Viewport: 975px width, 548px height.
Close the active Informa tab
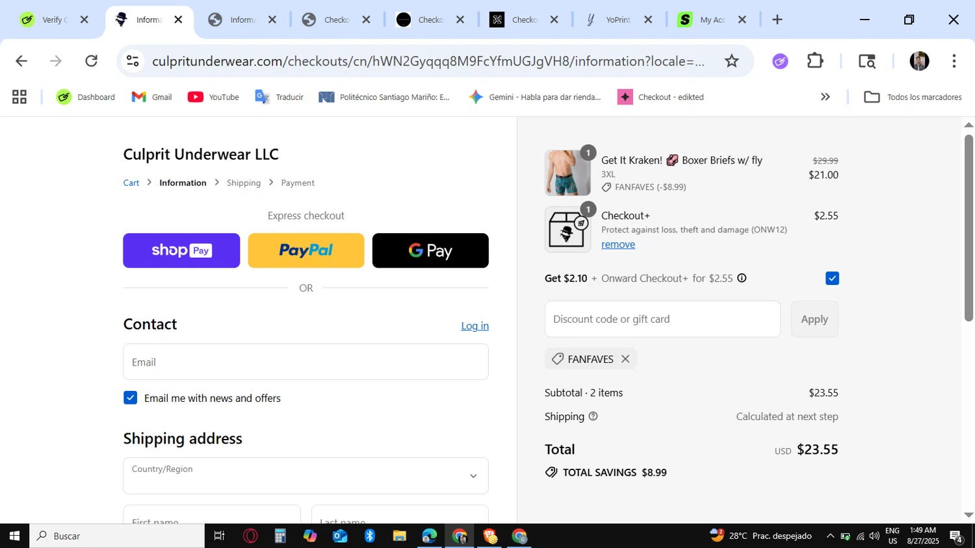tap(178, 19)
